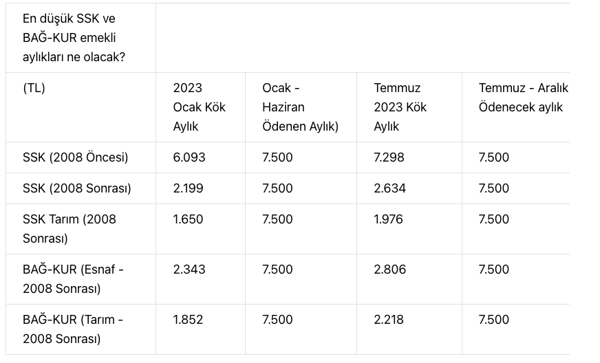The width and height of the screenshot is (600, 363).
Task: Click the 6.093 value cell
Action: [x=189, y=157]
